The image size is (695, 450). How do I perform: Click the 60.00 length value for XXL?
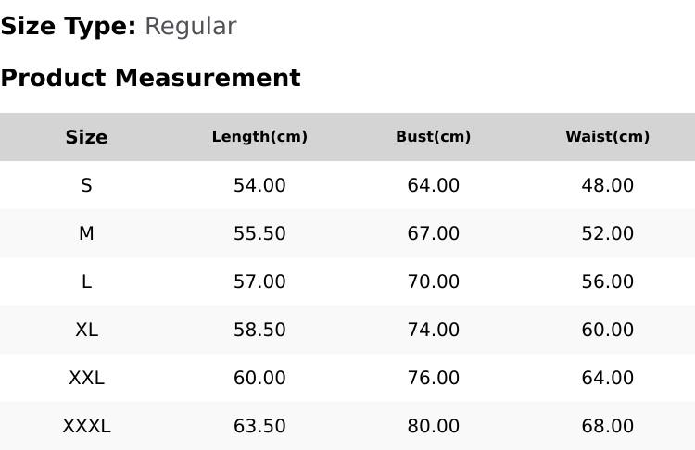(x=259, y=379)
